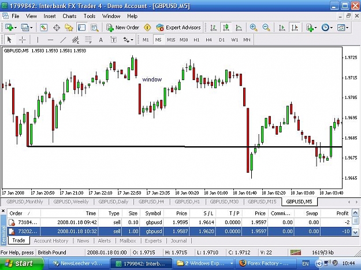Select the Horizontal Line tool
This screenshot has width=361, height=270.
coord(50,40)
